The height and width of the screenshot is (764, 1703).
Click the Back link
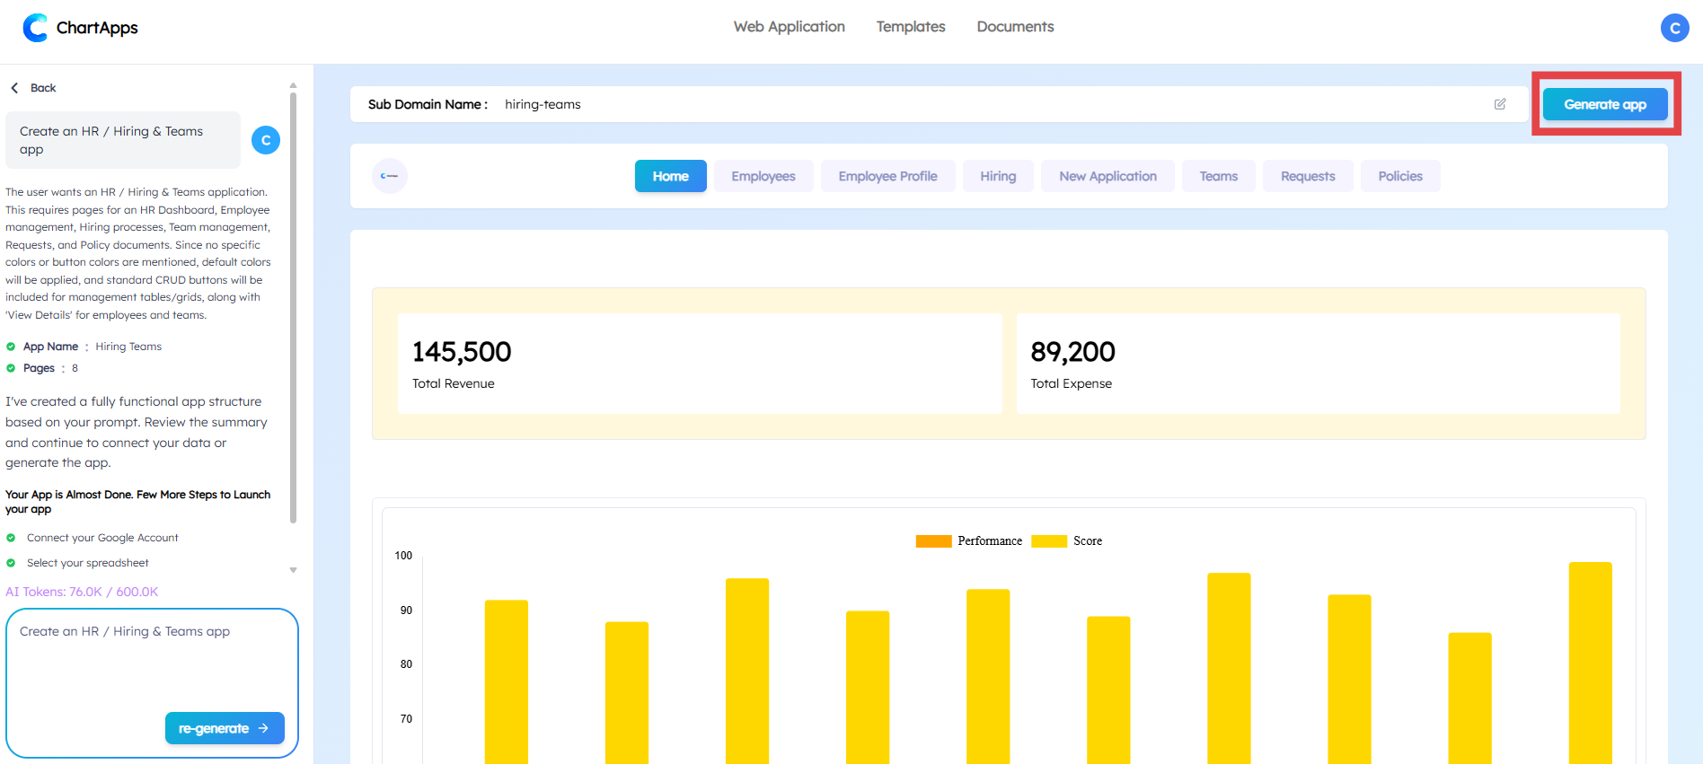[x=43, y=88]
